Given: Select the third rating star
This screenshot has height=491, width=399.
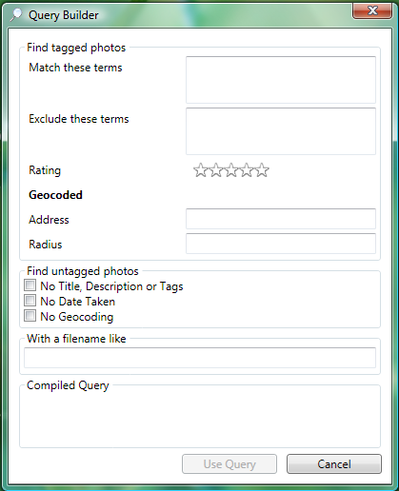Looking at the screenshot, I should coord(231,170).
